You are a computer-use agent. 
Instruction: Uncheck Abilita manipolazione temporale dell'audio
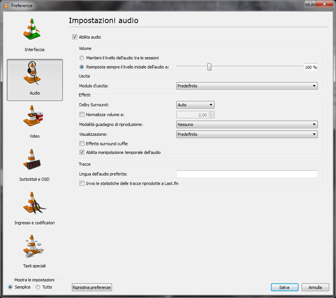coord(82,152)
